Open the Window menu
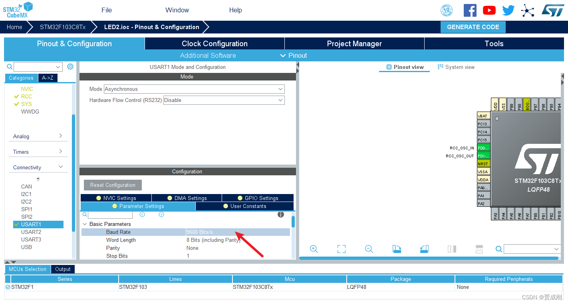The height and width of the screenshot is (304, 568). tap(177, 10)
